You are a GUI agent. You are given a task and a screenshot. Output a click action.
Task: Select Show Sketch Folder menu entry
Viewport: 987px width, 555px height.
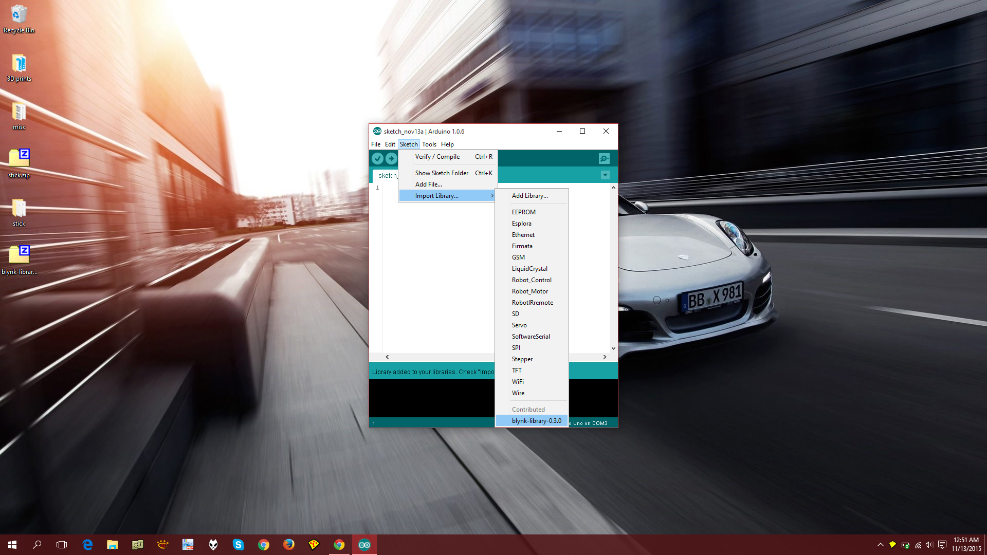[x=448, y=173]
